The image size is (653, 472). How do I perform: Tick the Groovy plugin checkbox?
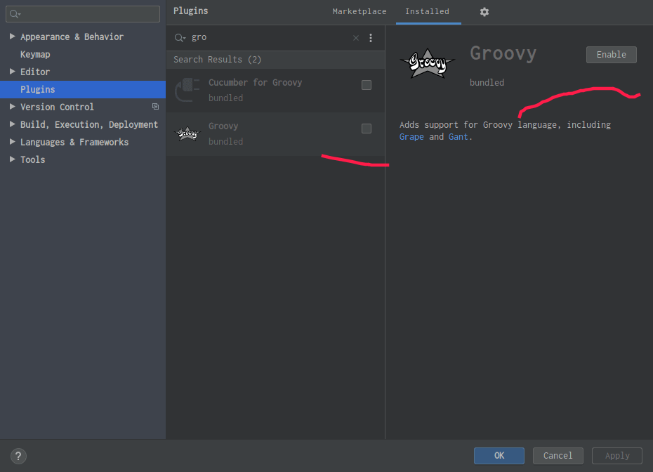coord(367,129)
